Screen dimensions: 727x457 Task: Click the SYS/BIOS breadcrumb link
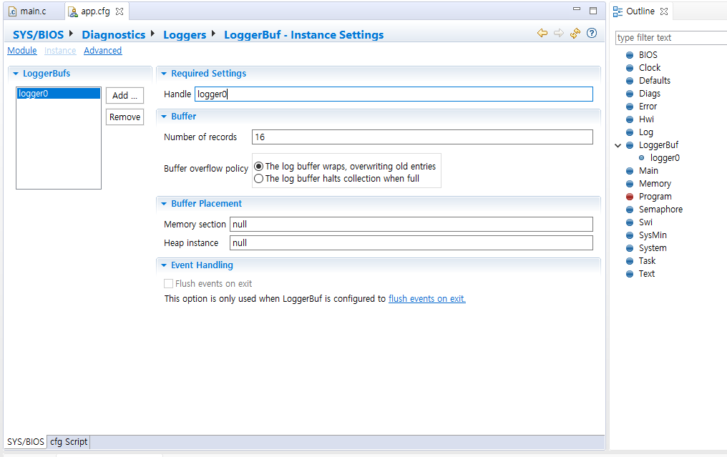[38, 35]
